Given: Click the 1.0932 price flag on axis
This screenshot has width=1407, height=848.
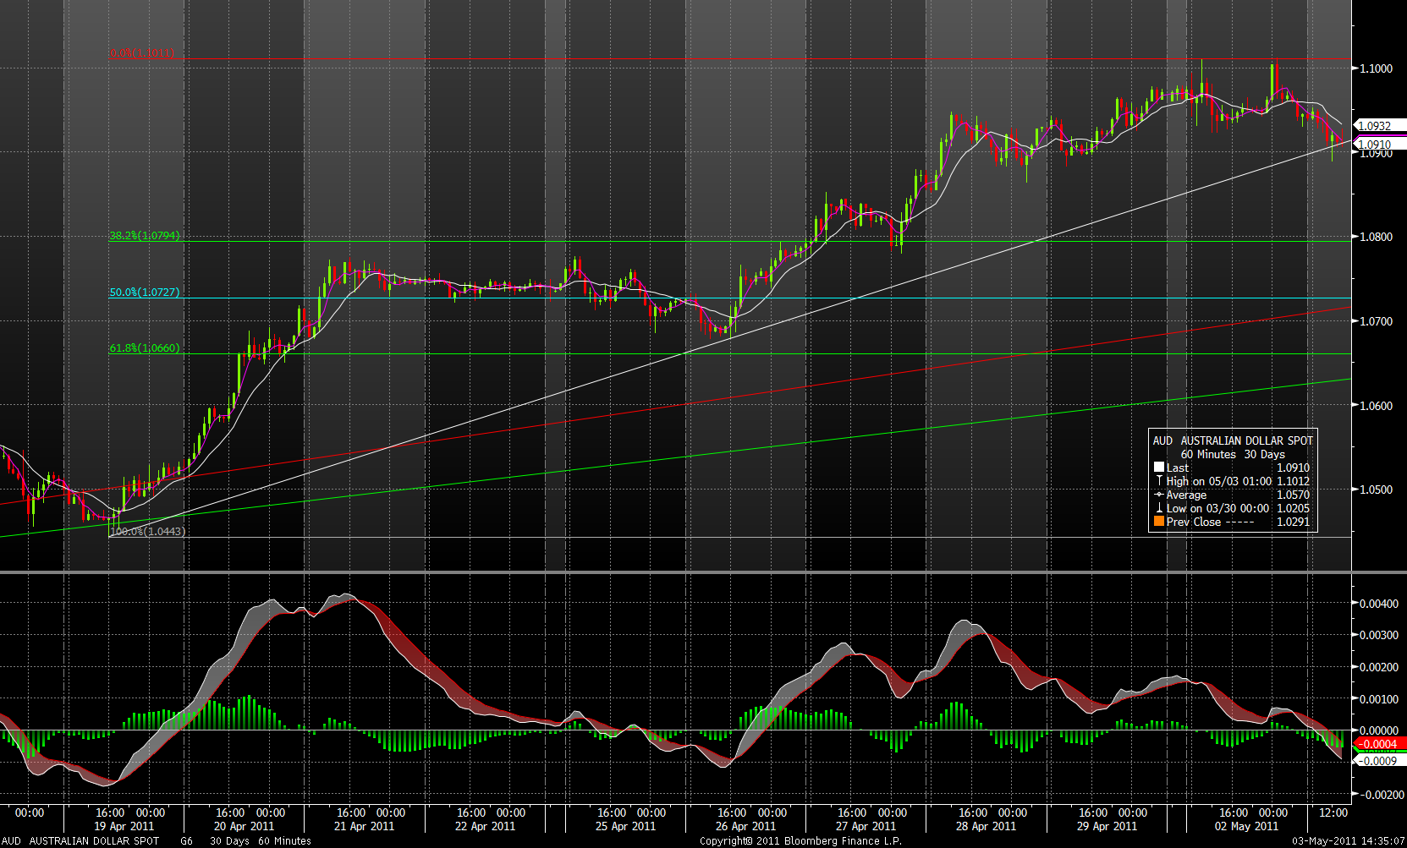Looking at the screenshot, I should [1375, 126].
